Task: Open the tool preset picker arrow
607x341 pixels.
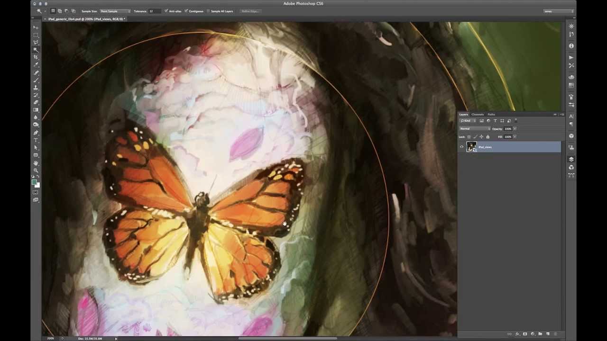Action: 45,11
